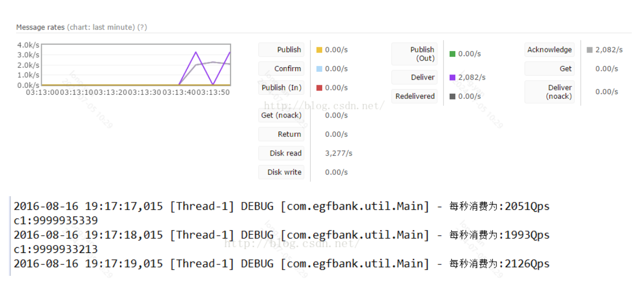Click the green Publish (Out) swatch
The height and width of the screenshot is (293, 638).
pyautogui.click(x=453, y=54)
